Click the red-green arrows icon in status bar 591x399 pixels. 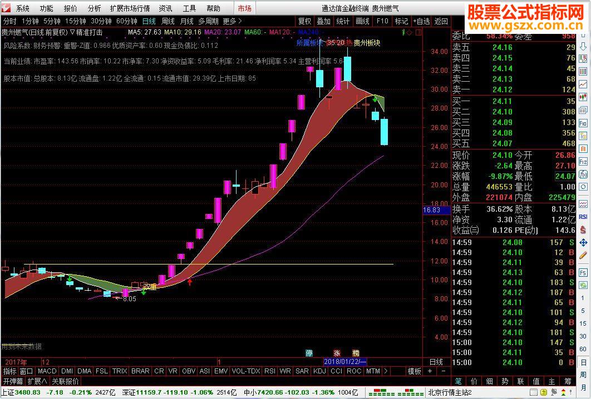563,392
